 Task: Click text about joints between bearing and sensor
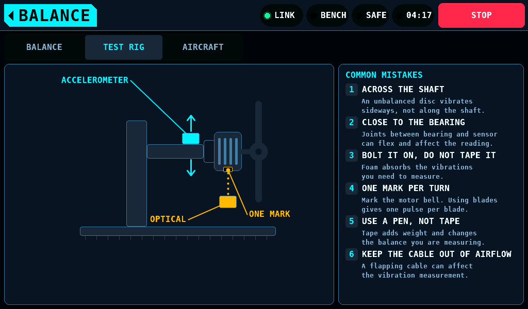430,139
